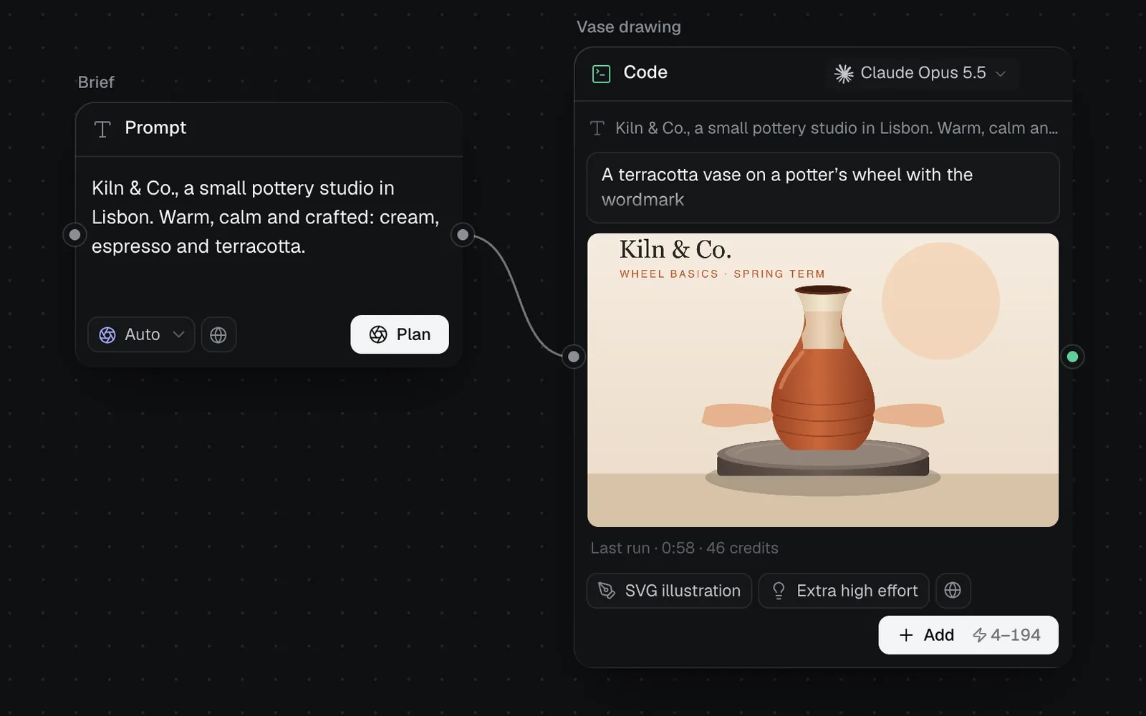Expand the SVG illustration type selector
Screen dimensions: 1146x716
(x=669, y=591)
